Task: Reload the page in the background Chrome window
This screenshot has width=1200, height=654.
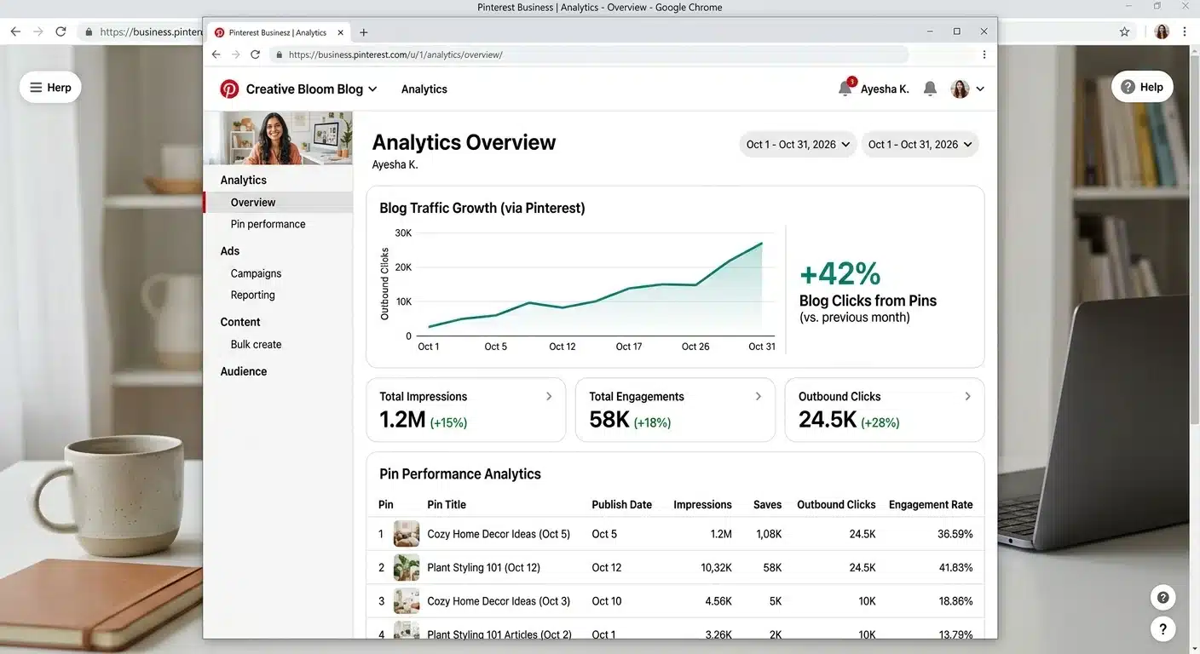Action: (61, 32)
